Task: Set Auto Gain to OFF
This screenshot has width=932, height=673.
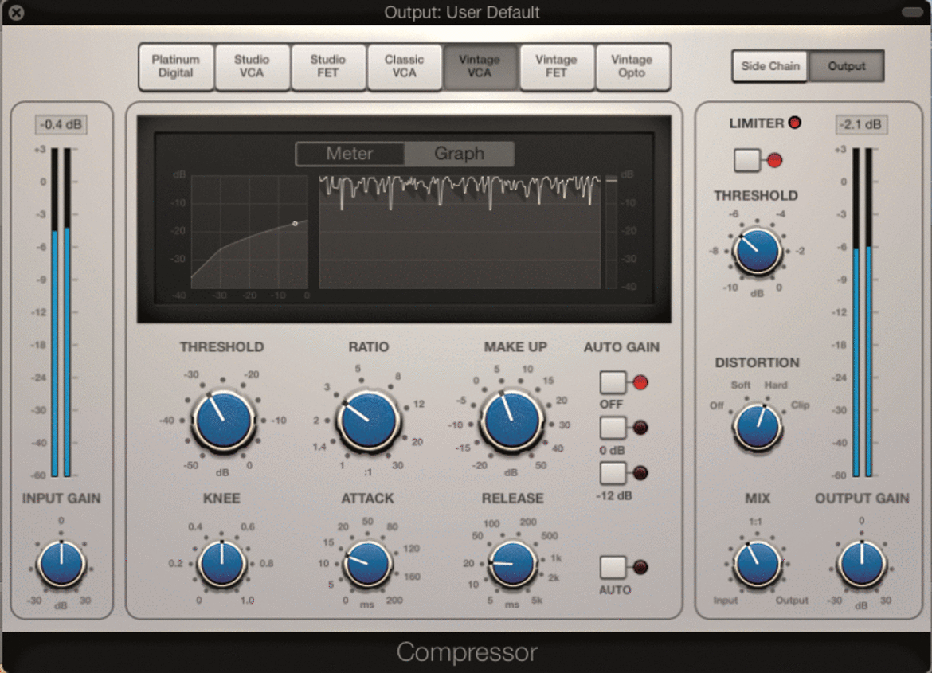Action: [613, 383]
